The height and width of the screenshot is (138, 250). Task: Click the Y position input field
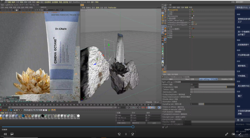coord(124,118)
